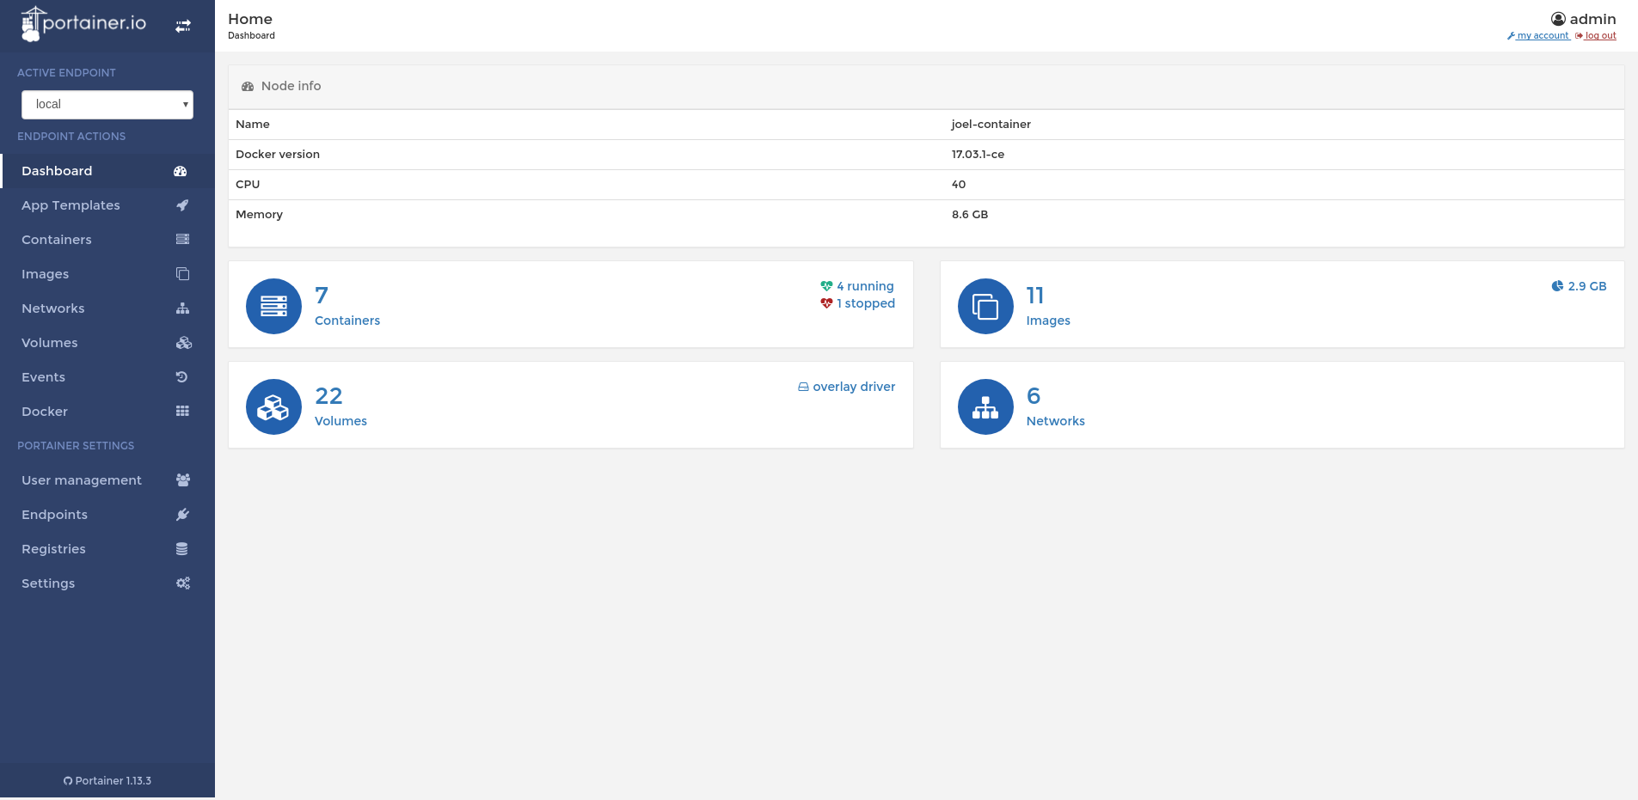Viewport: 1638px width, 800px height.
Task: Click the App Templates rocket icon
Action: coord(182,205)
